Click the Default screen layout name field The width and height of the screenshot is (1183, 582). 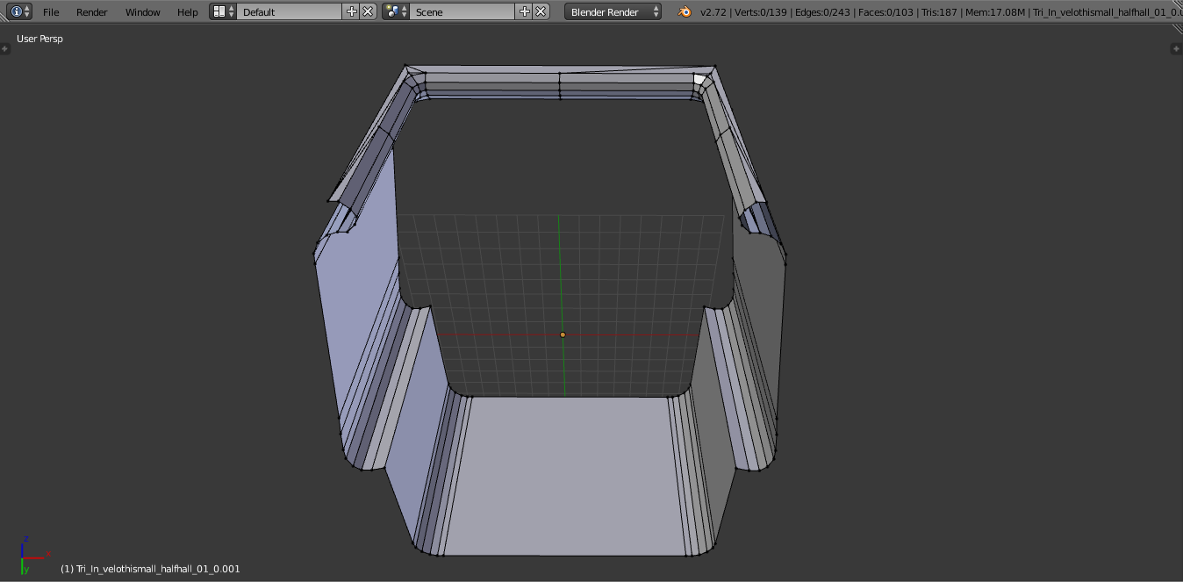290,11
